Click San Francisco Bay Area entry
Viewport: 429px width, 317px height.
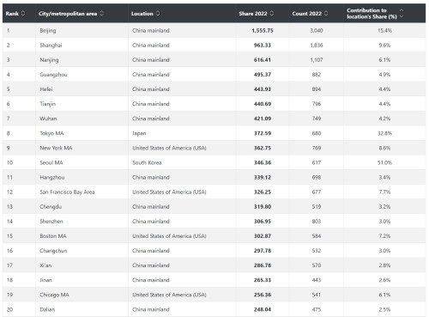point(67,192)
